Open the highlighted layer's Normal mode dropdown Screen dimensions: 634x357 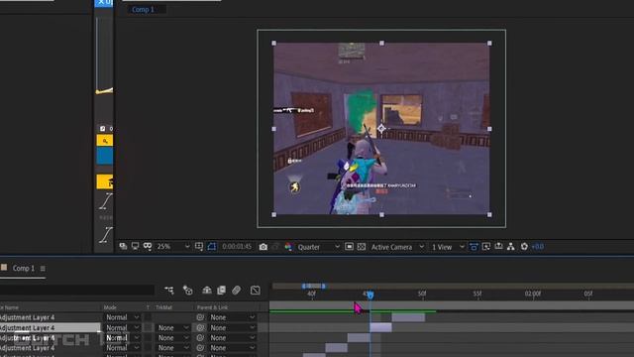[x=122, y=328]
